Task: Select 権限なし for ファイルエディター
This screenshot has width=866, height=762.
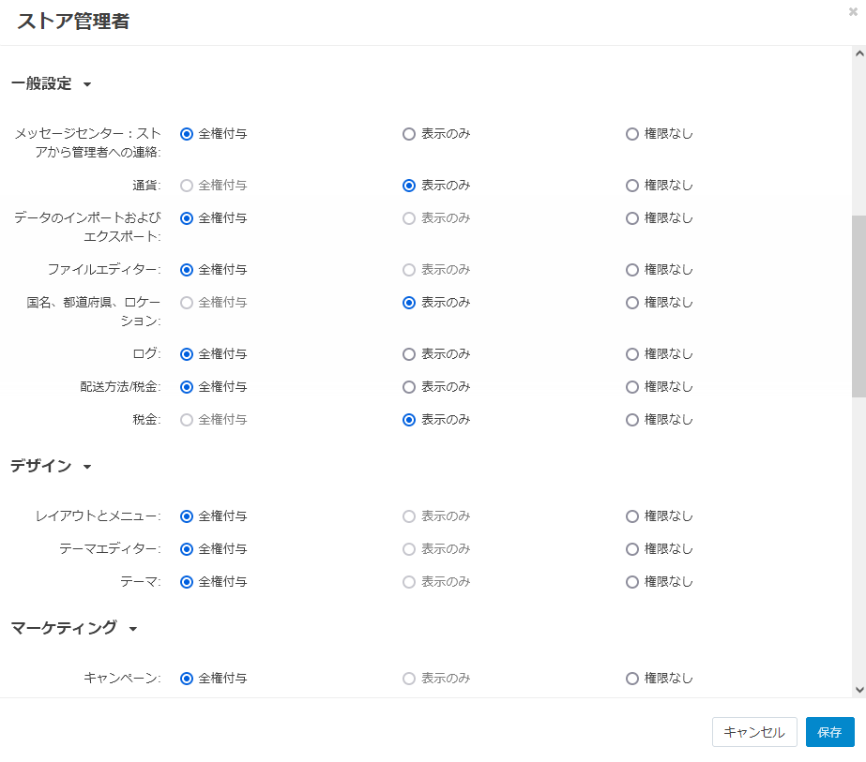Action: pyautogui.click(x=631, y=270)
